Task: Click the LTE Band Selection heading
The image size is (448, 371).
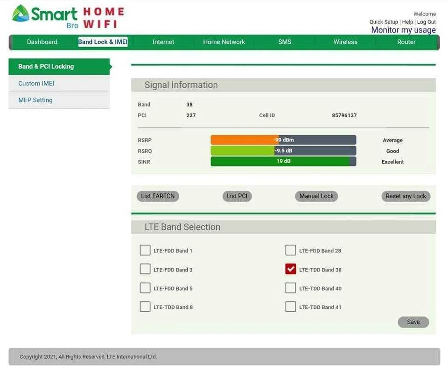Action: pos(182,227)
